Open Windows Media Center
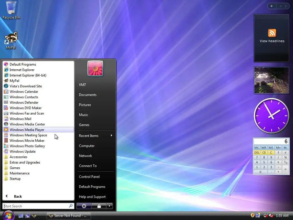 38,124
